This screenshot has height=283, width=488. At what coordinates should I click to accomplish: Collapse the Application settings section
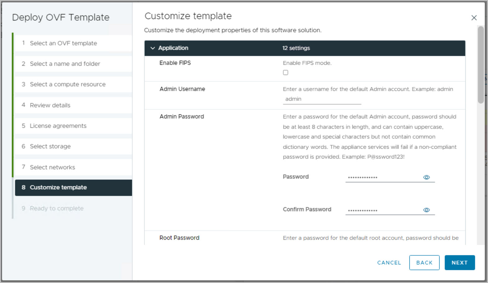(153, 48)
